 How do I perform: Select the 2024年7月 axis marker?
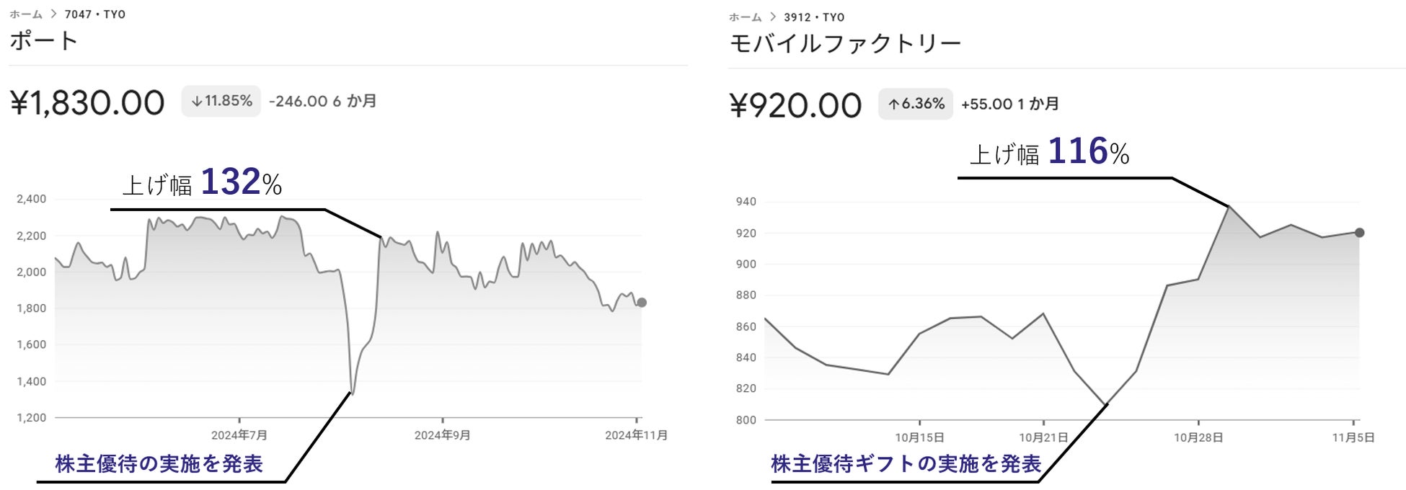(239, 435)
